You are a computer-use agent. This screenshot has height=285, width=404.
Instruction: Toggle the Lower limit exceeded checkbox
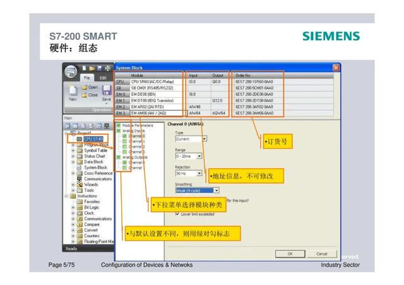coord(177,214)
